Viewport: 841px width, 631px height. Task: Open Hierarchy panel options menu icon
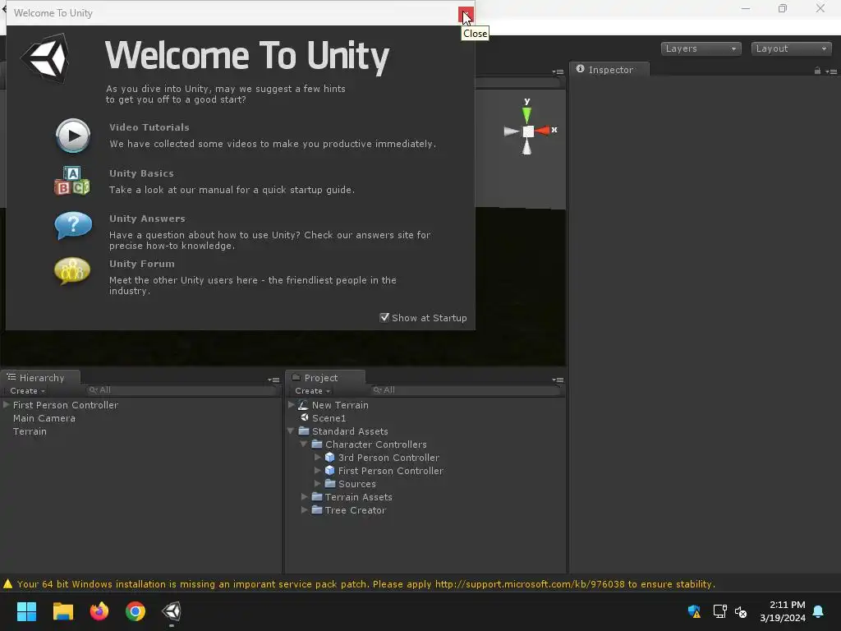[x=273, y=380]
